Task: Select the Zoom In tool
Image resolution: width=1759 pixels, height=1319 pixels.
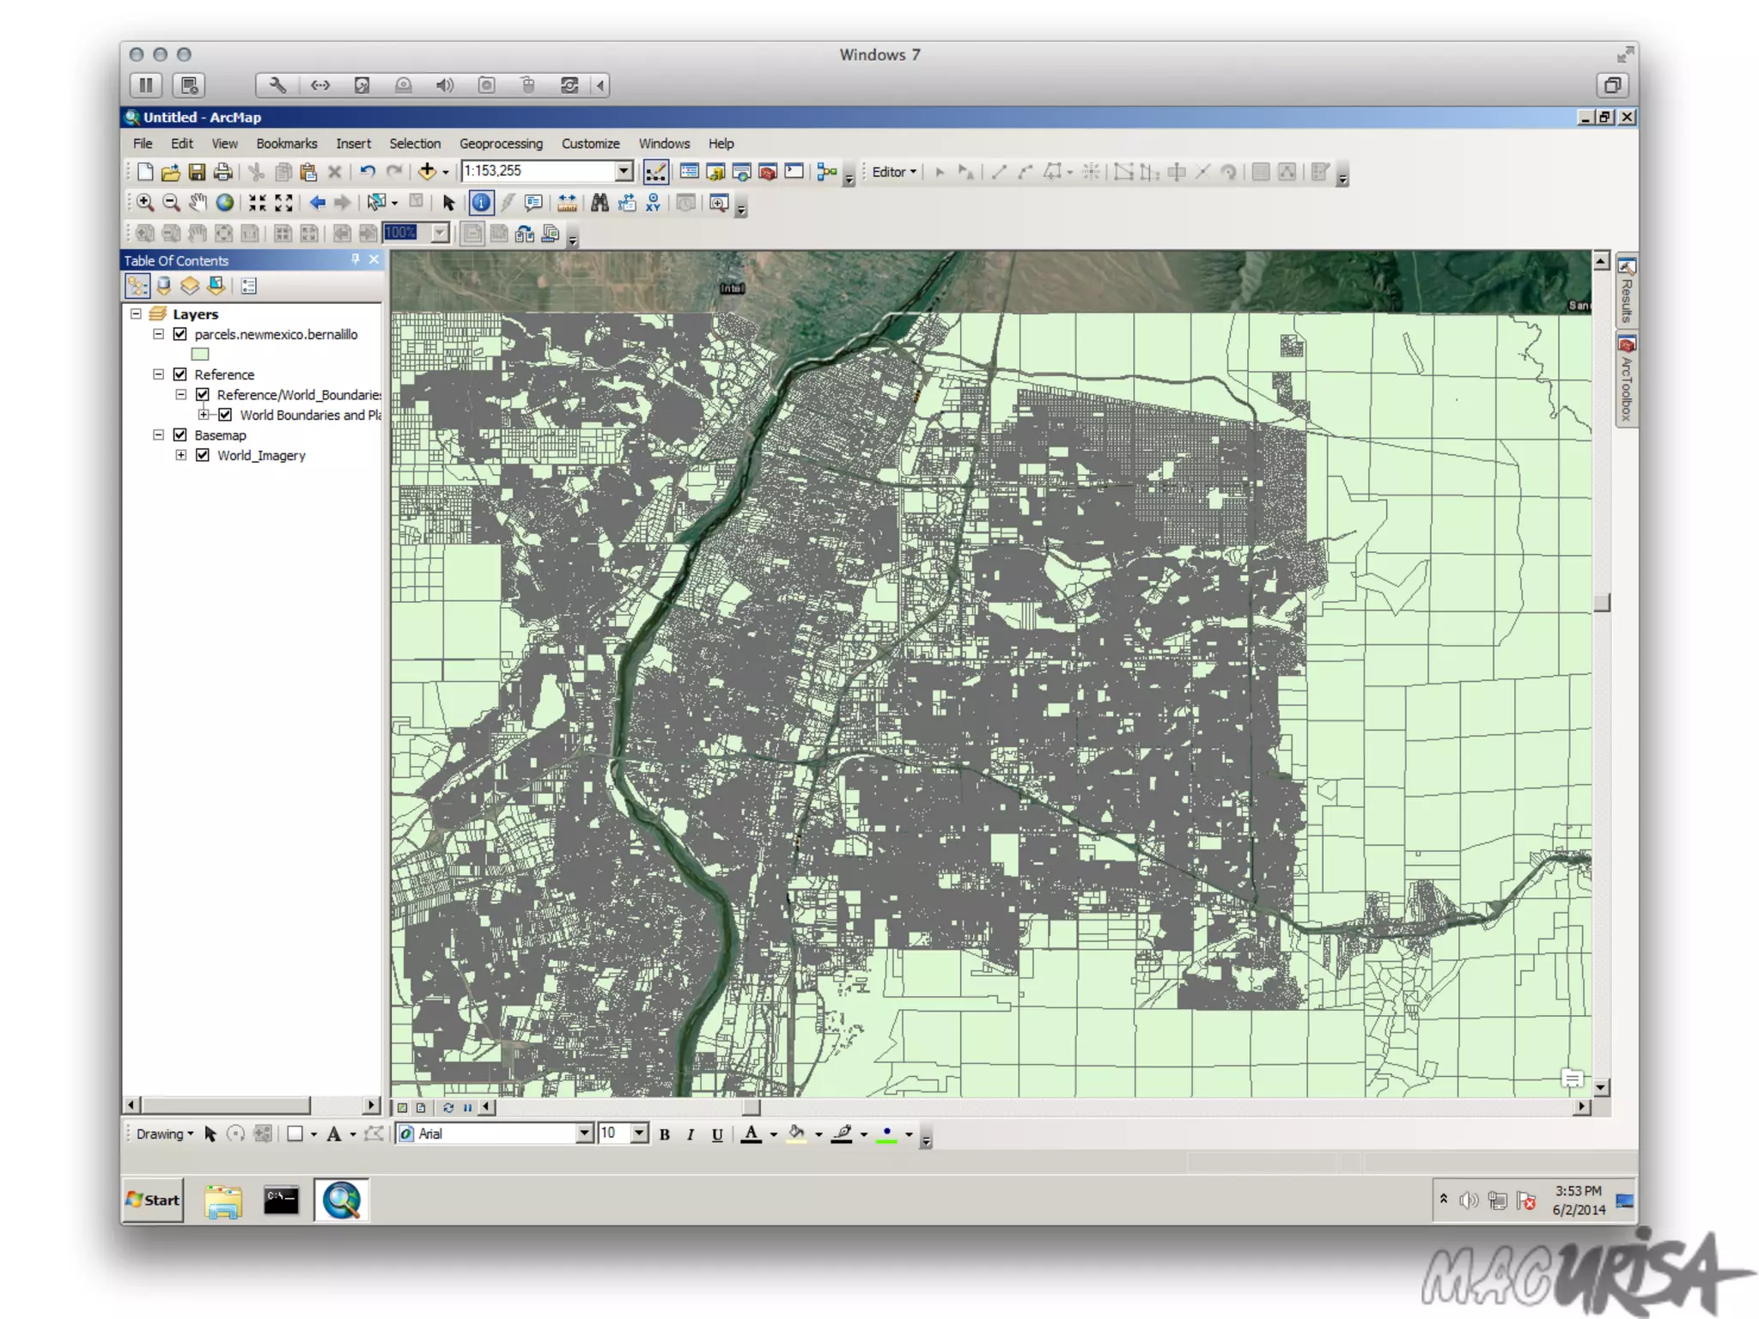Action: pos(145,203)
